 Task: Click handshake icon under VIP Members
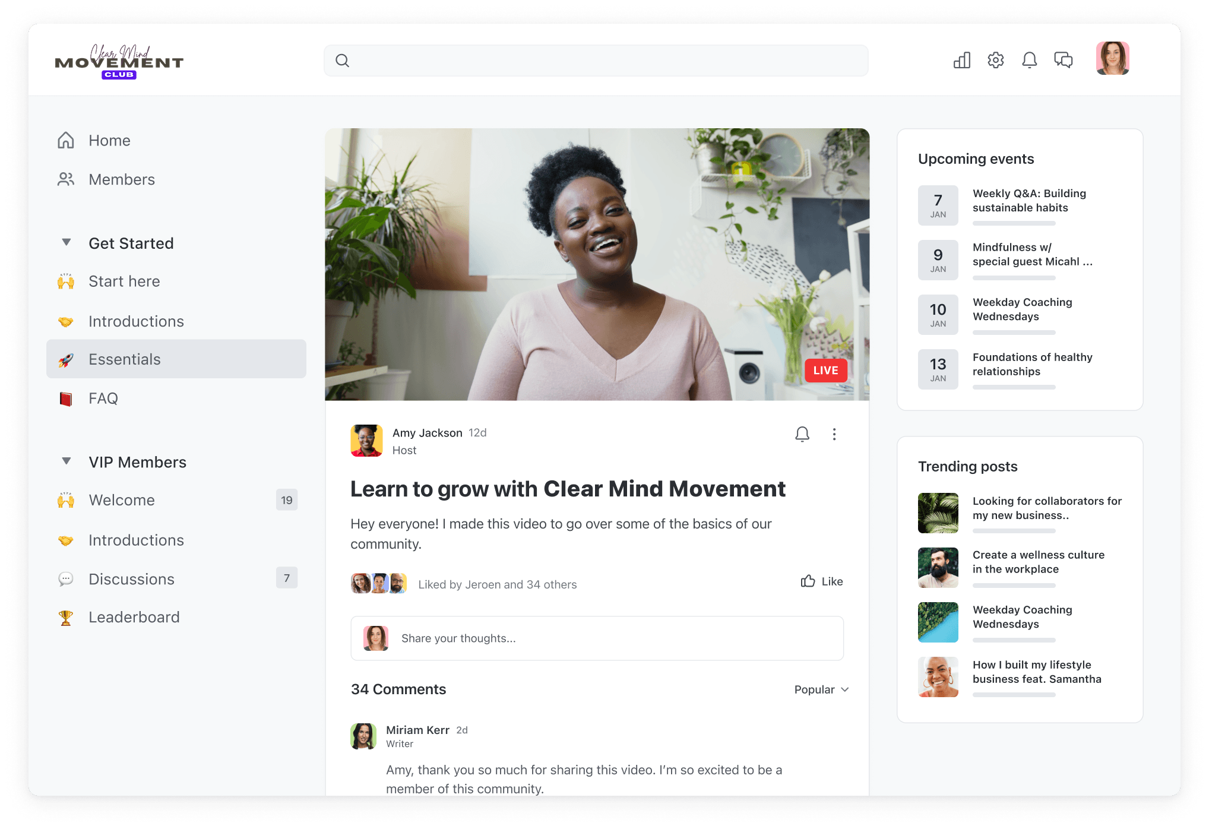pyautogui.click(x=66, y=540)
